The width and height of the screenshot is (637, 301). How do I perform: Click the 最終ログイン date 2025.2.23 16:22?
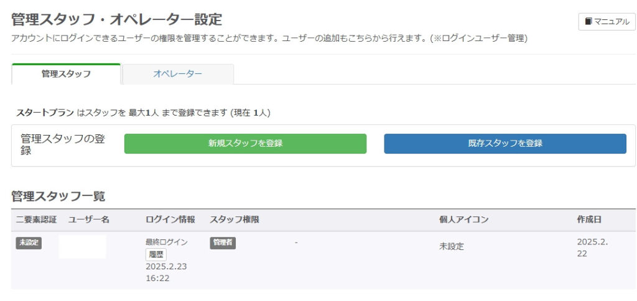[x=166, y=272]
